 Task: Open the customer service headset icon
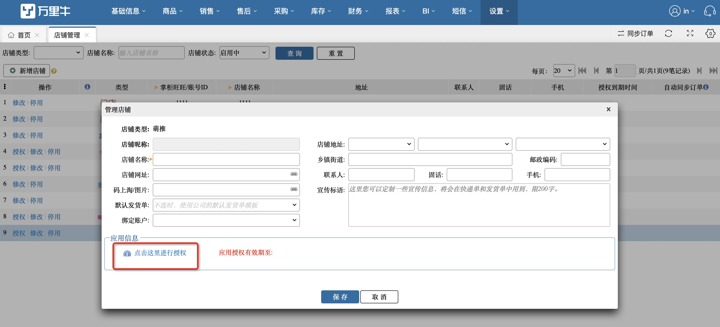(x=710, y=11)
